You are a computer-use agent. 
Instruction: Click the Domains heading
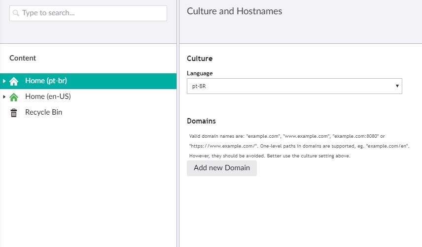click(201, 121)
